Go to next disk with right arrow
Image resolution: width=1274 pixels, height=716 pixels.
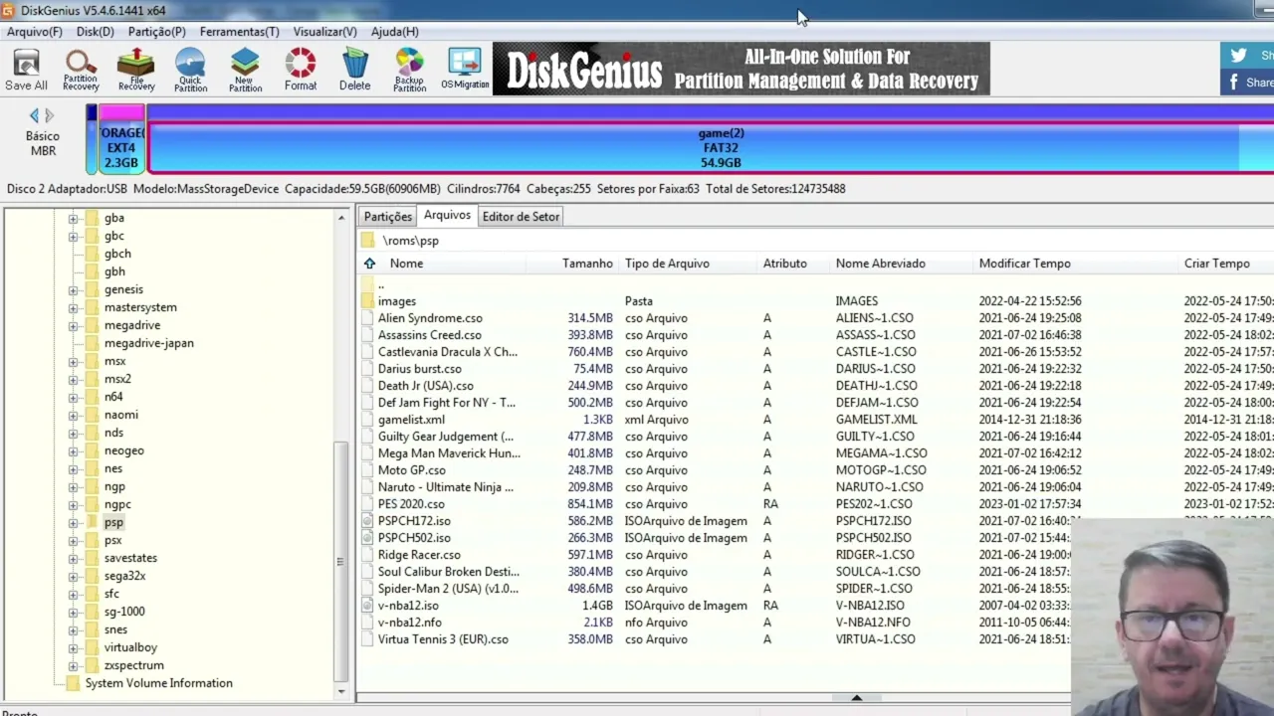(x=50, y=115)
